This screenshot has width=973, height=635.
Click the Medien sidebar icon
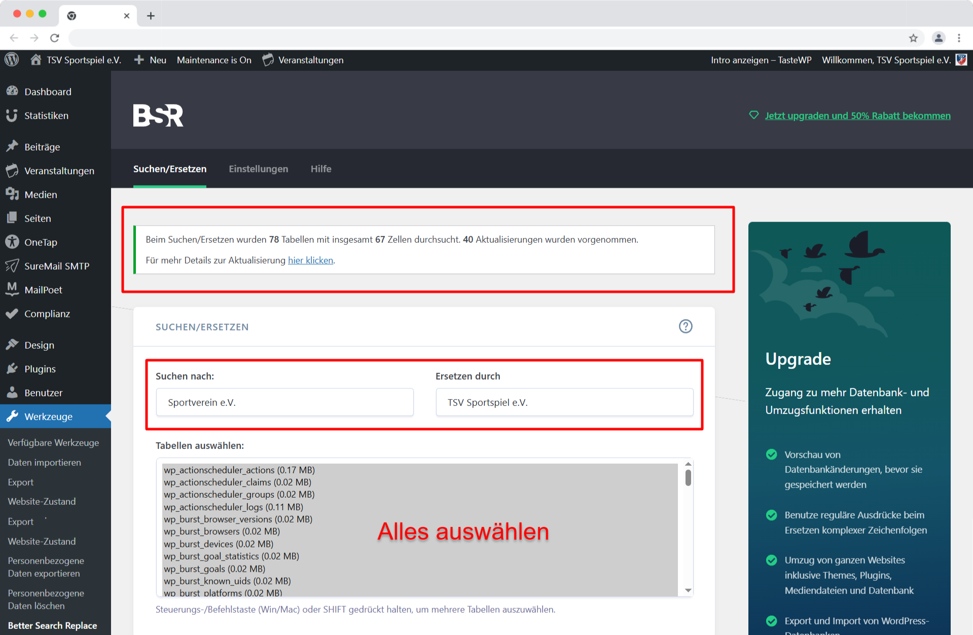(12, 194)
